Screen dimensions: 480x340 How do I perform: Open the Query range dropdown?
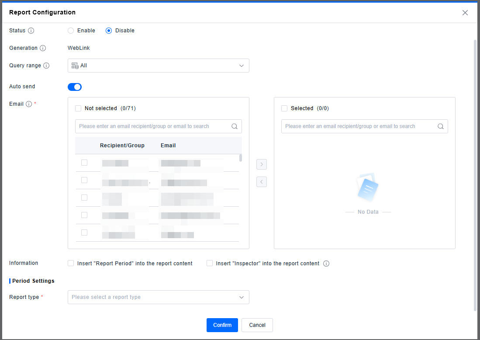tap(158, 66)
